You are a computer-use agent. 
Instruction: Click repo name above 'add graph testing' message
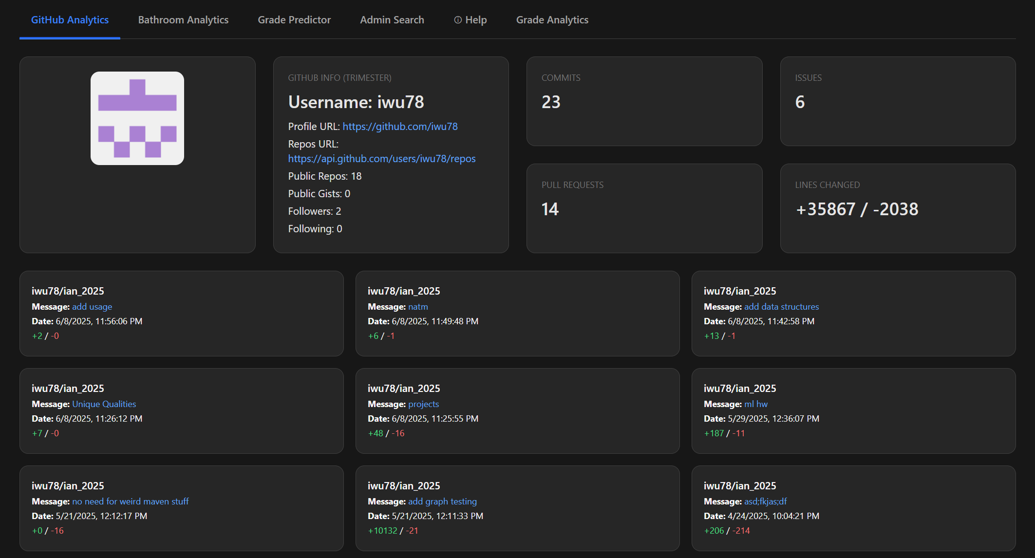click(404, 486)
